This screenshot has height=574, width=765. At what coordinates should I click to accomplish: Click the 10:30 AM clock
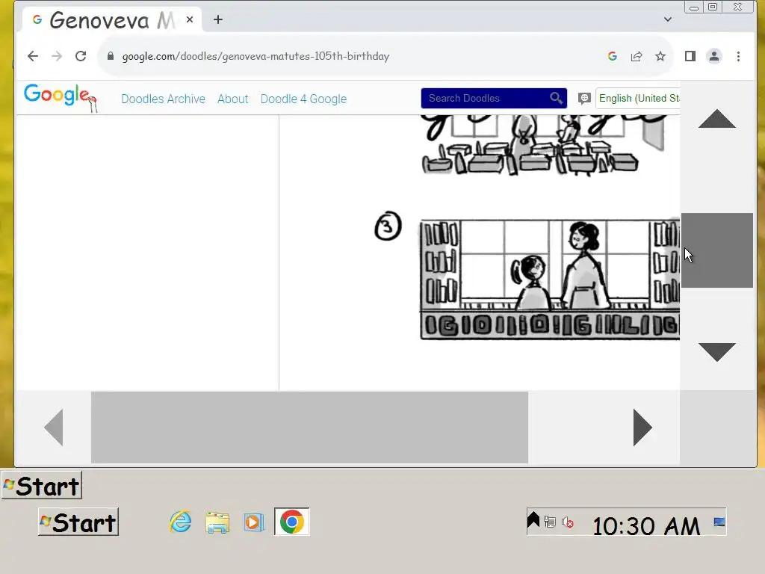click(x=646, y=526)
